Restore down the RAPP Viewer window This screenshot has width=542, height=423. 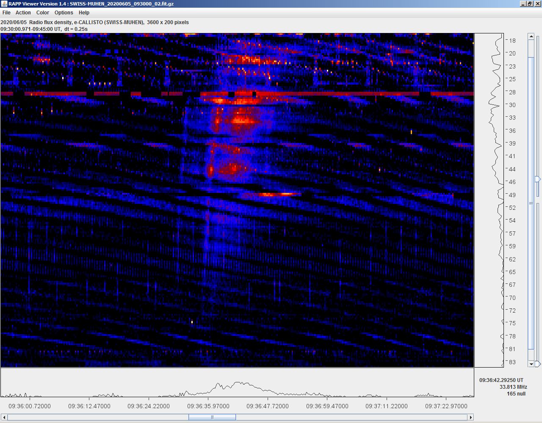pyautogui.click(x=530, y=4)
